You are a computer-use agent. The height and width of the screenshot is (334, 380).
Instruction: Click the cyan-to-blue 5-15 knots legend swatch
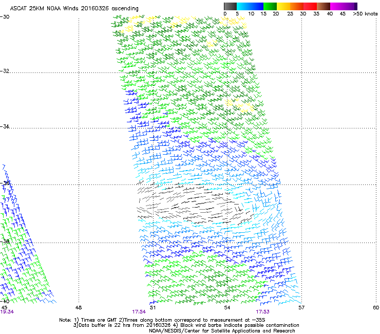(x=250, y=6)
